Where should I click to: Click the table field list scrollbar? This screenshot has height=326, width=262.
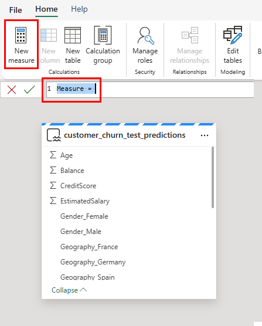click(x=213, y=177)
